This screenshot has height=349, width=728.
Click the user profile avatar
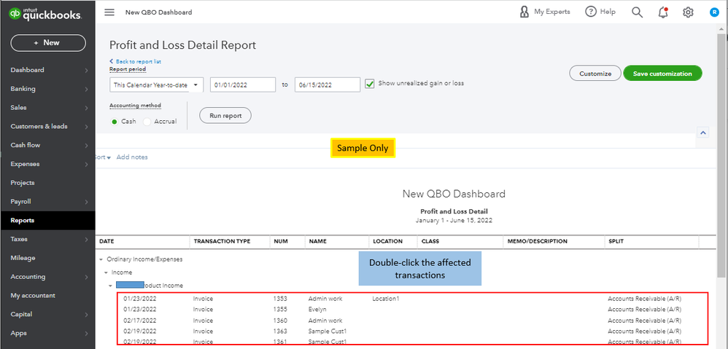tap(713, 12)
